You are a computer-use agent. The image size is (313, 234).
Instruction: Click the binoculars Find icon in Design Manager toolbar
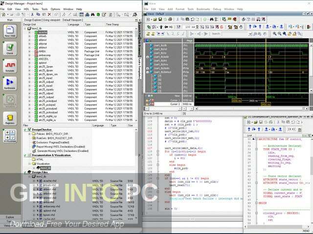pyautogui.click(x=92, y=15)
